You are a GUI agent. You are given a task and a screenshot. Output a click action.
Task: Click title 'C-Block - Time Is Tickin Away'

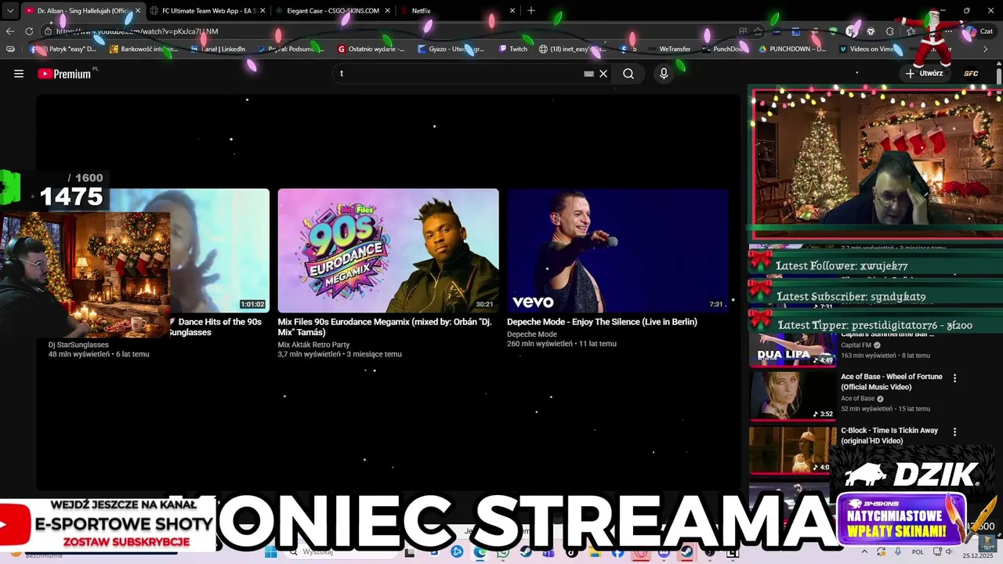coord(889,436)
